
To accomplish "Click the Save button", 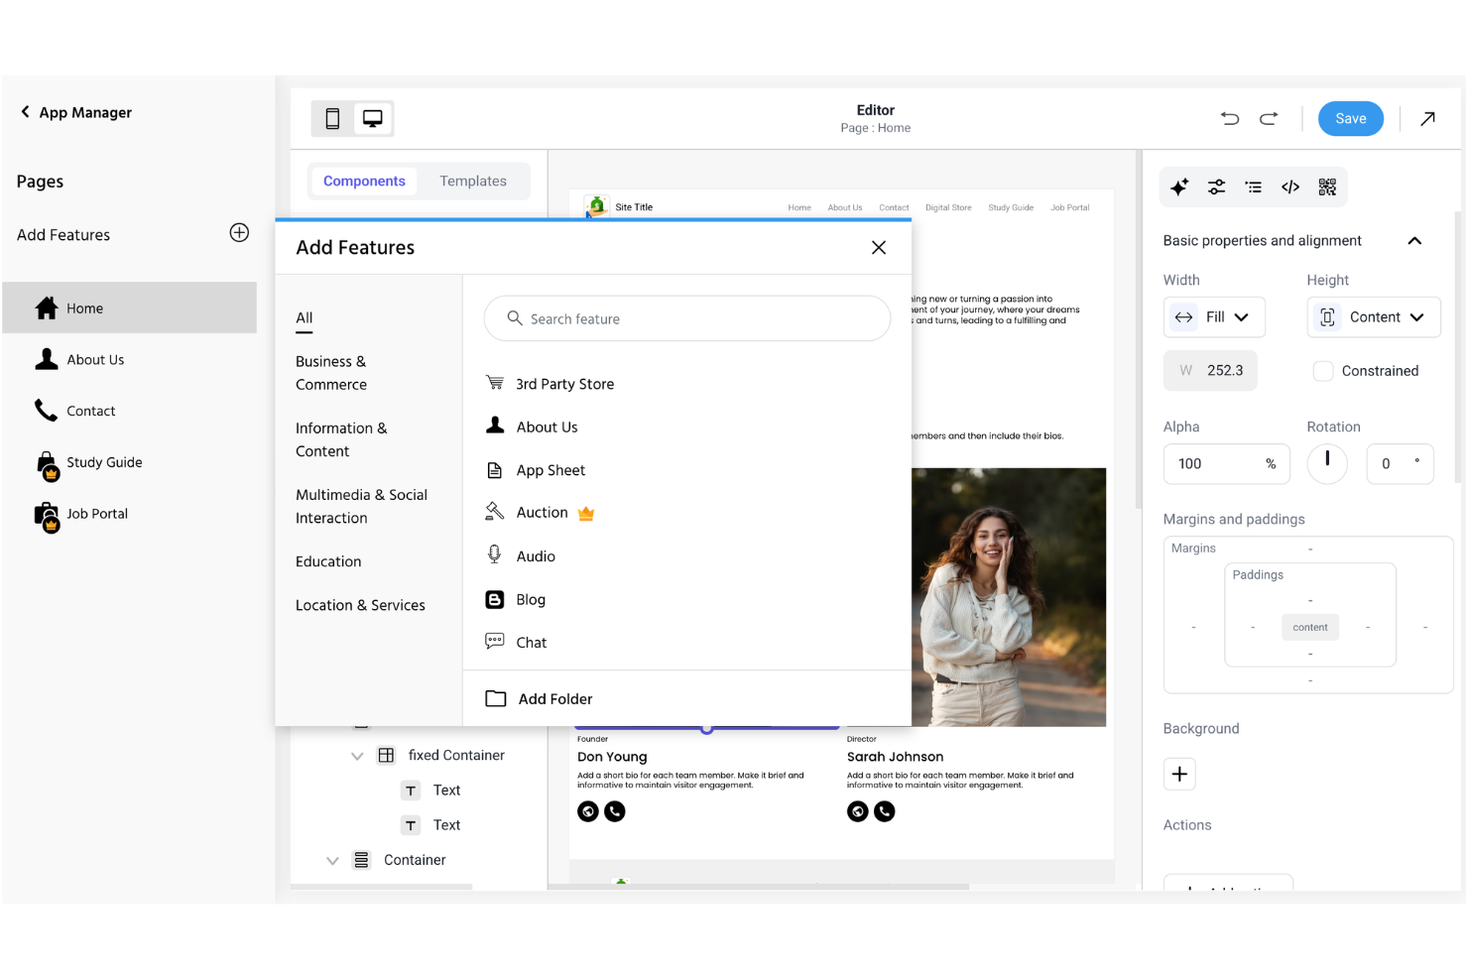I will point(1350,119).
